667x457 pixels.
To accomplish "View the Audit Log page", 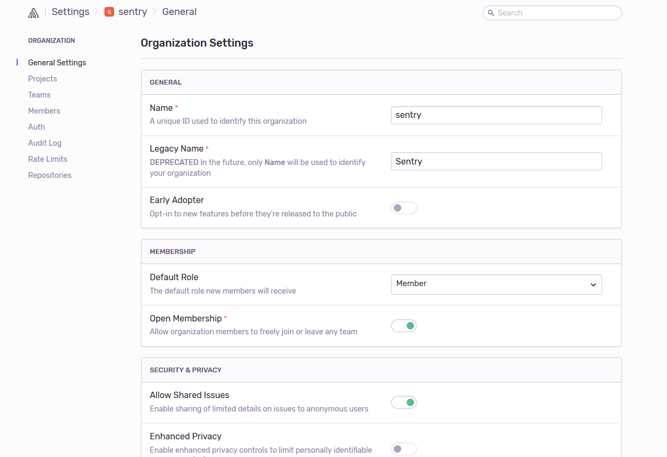I will 45,143.
